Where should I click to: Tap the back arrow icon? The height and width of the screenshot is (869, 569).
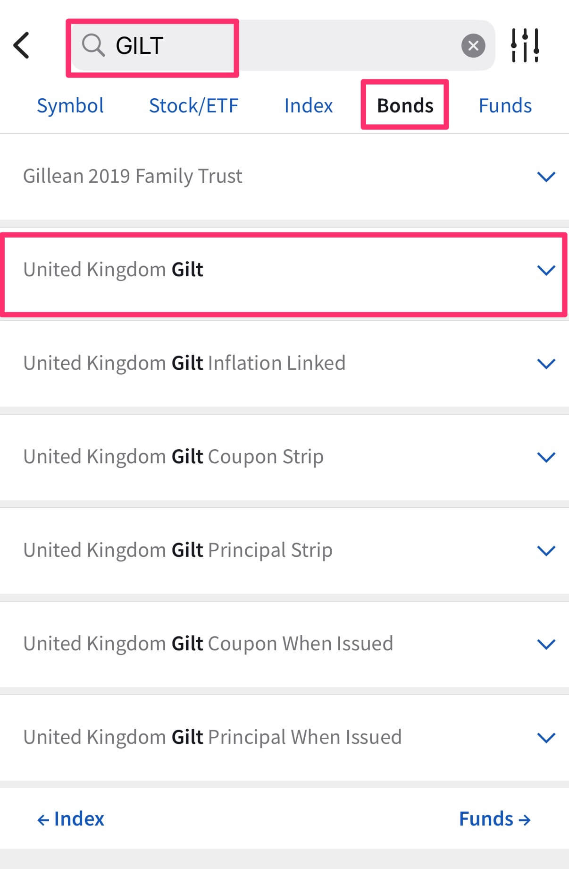pyautogui.click(x=22, y=45)
